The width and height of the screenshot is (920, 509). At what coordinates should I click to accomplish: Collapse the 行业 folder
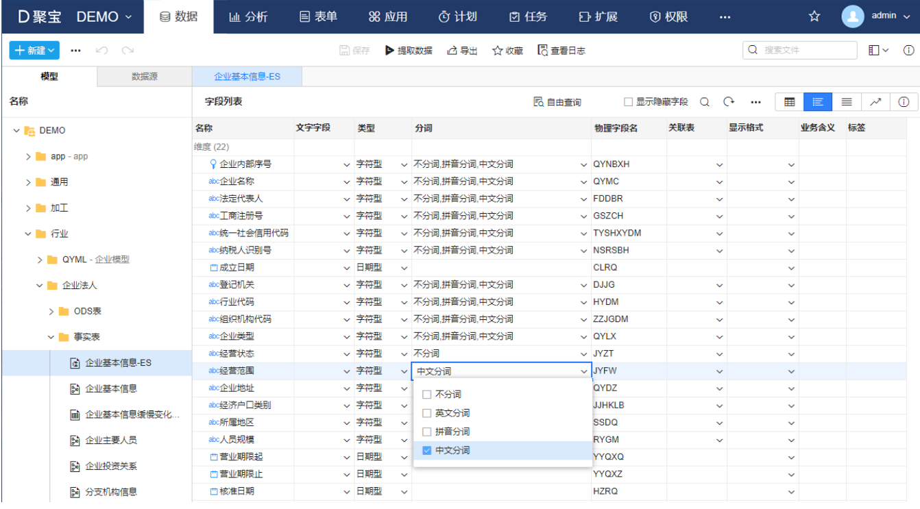(28, 234)
